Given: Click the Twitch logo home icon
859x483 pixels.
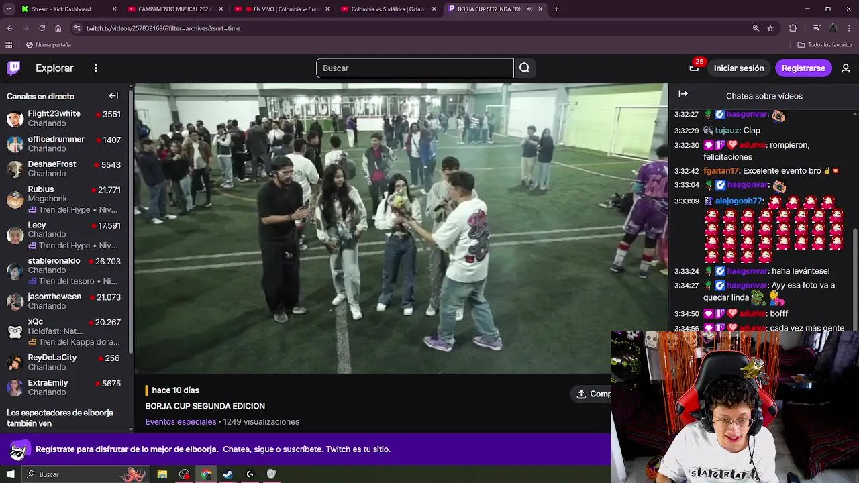Looking at the screenshot, I should (13, 68).
